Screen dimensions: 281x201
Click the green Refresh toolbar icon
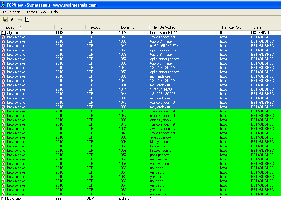tap(27, 19)
